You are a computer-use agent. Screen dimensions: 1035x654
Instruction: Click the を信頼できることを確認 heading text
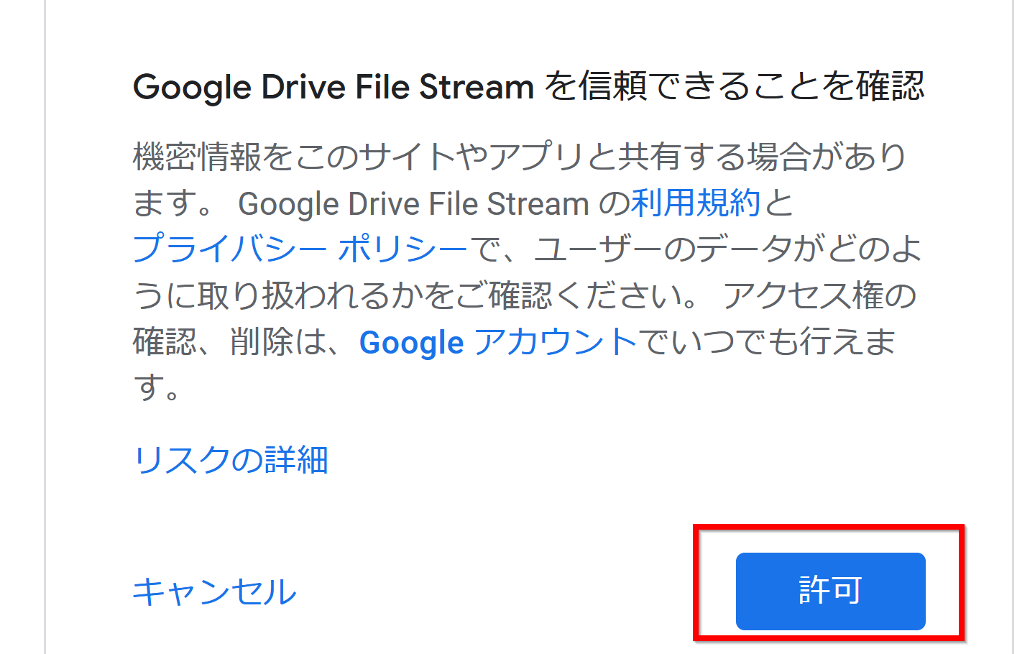734,87
